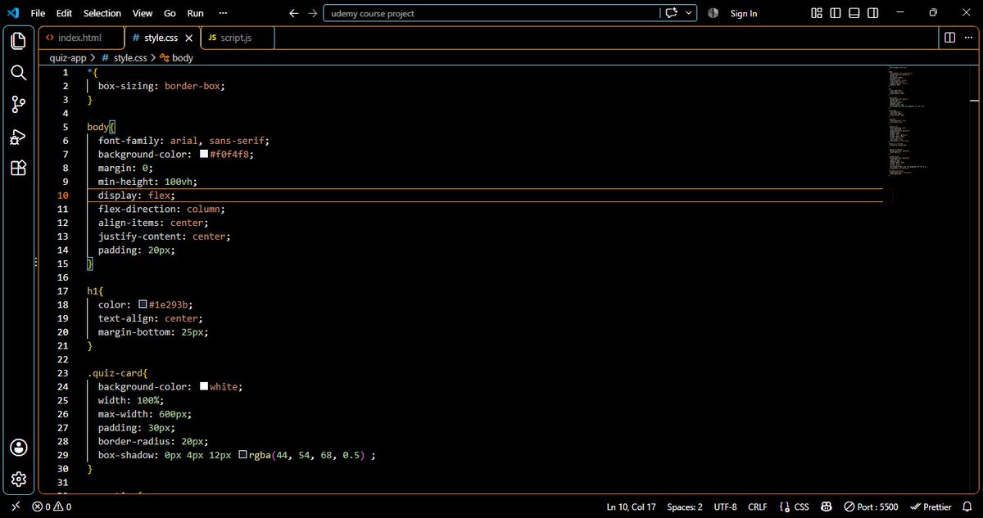This screenshot has height=518, width=983.
Task: Close the style.css tab
Action: coord(189,38)
